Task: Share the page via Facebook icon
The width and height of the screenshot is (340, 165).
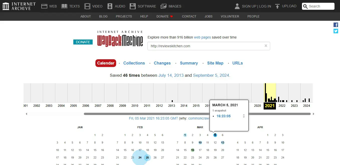Action: coord(336,25)
